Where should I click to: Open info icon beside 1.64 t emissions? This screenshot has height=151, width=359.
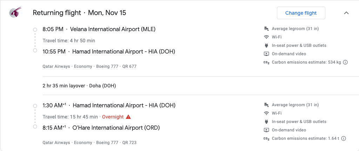[x=343, y=138]
